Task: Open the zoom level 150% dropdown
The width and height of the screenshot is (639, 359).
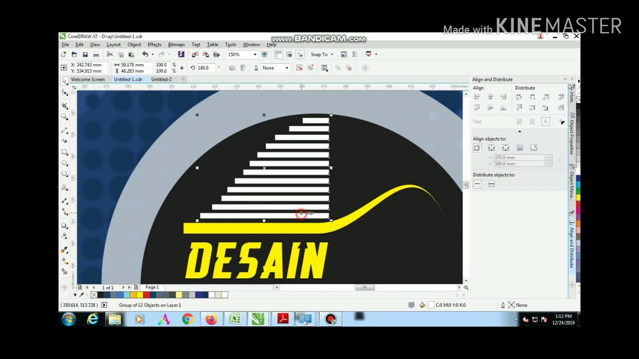Action: (x=255, y=54)
